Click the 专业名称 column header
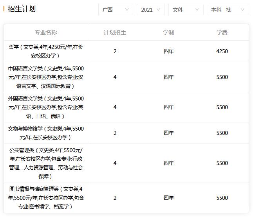The width and height of the screenshot is (253, 217). 46,32
